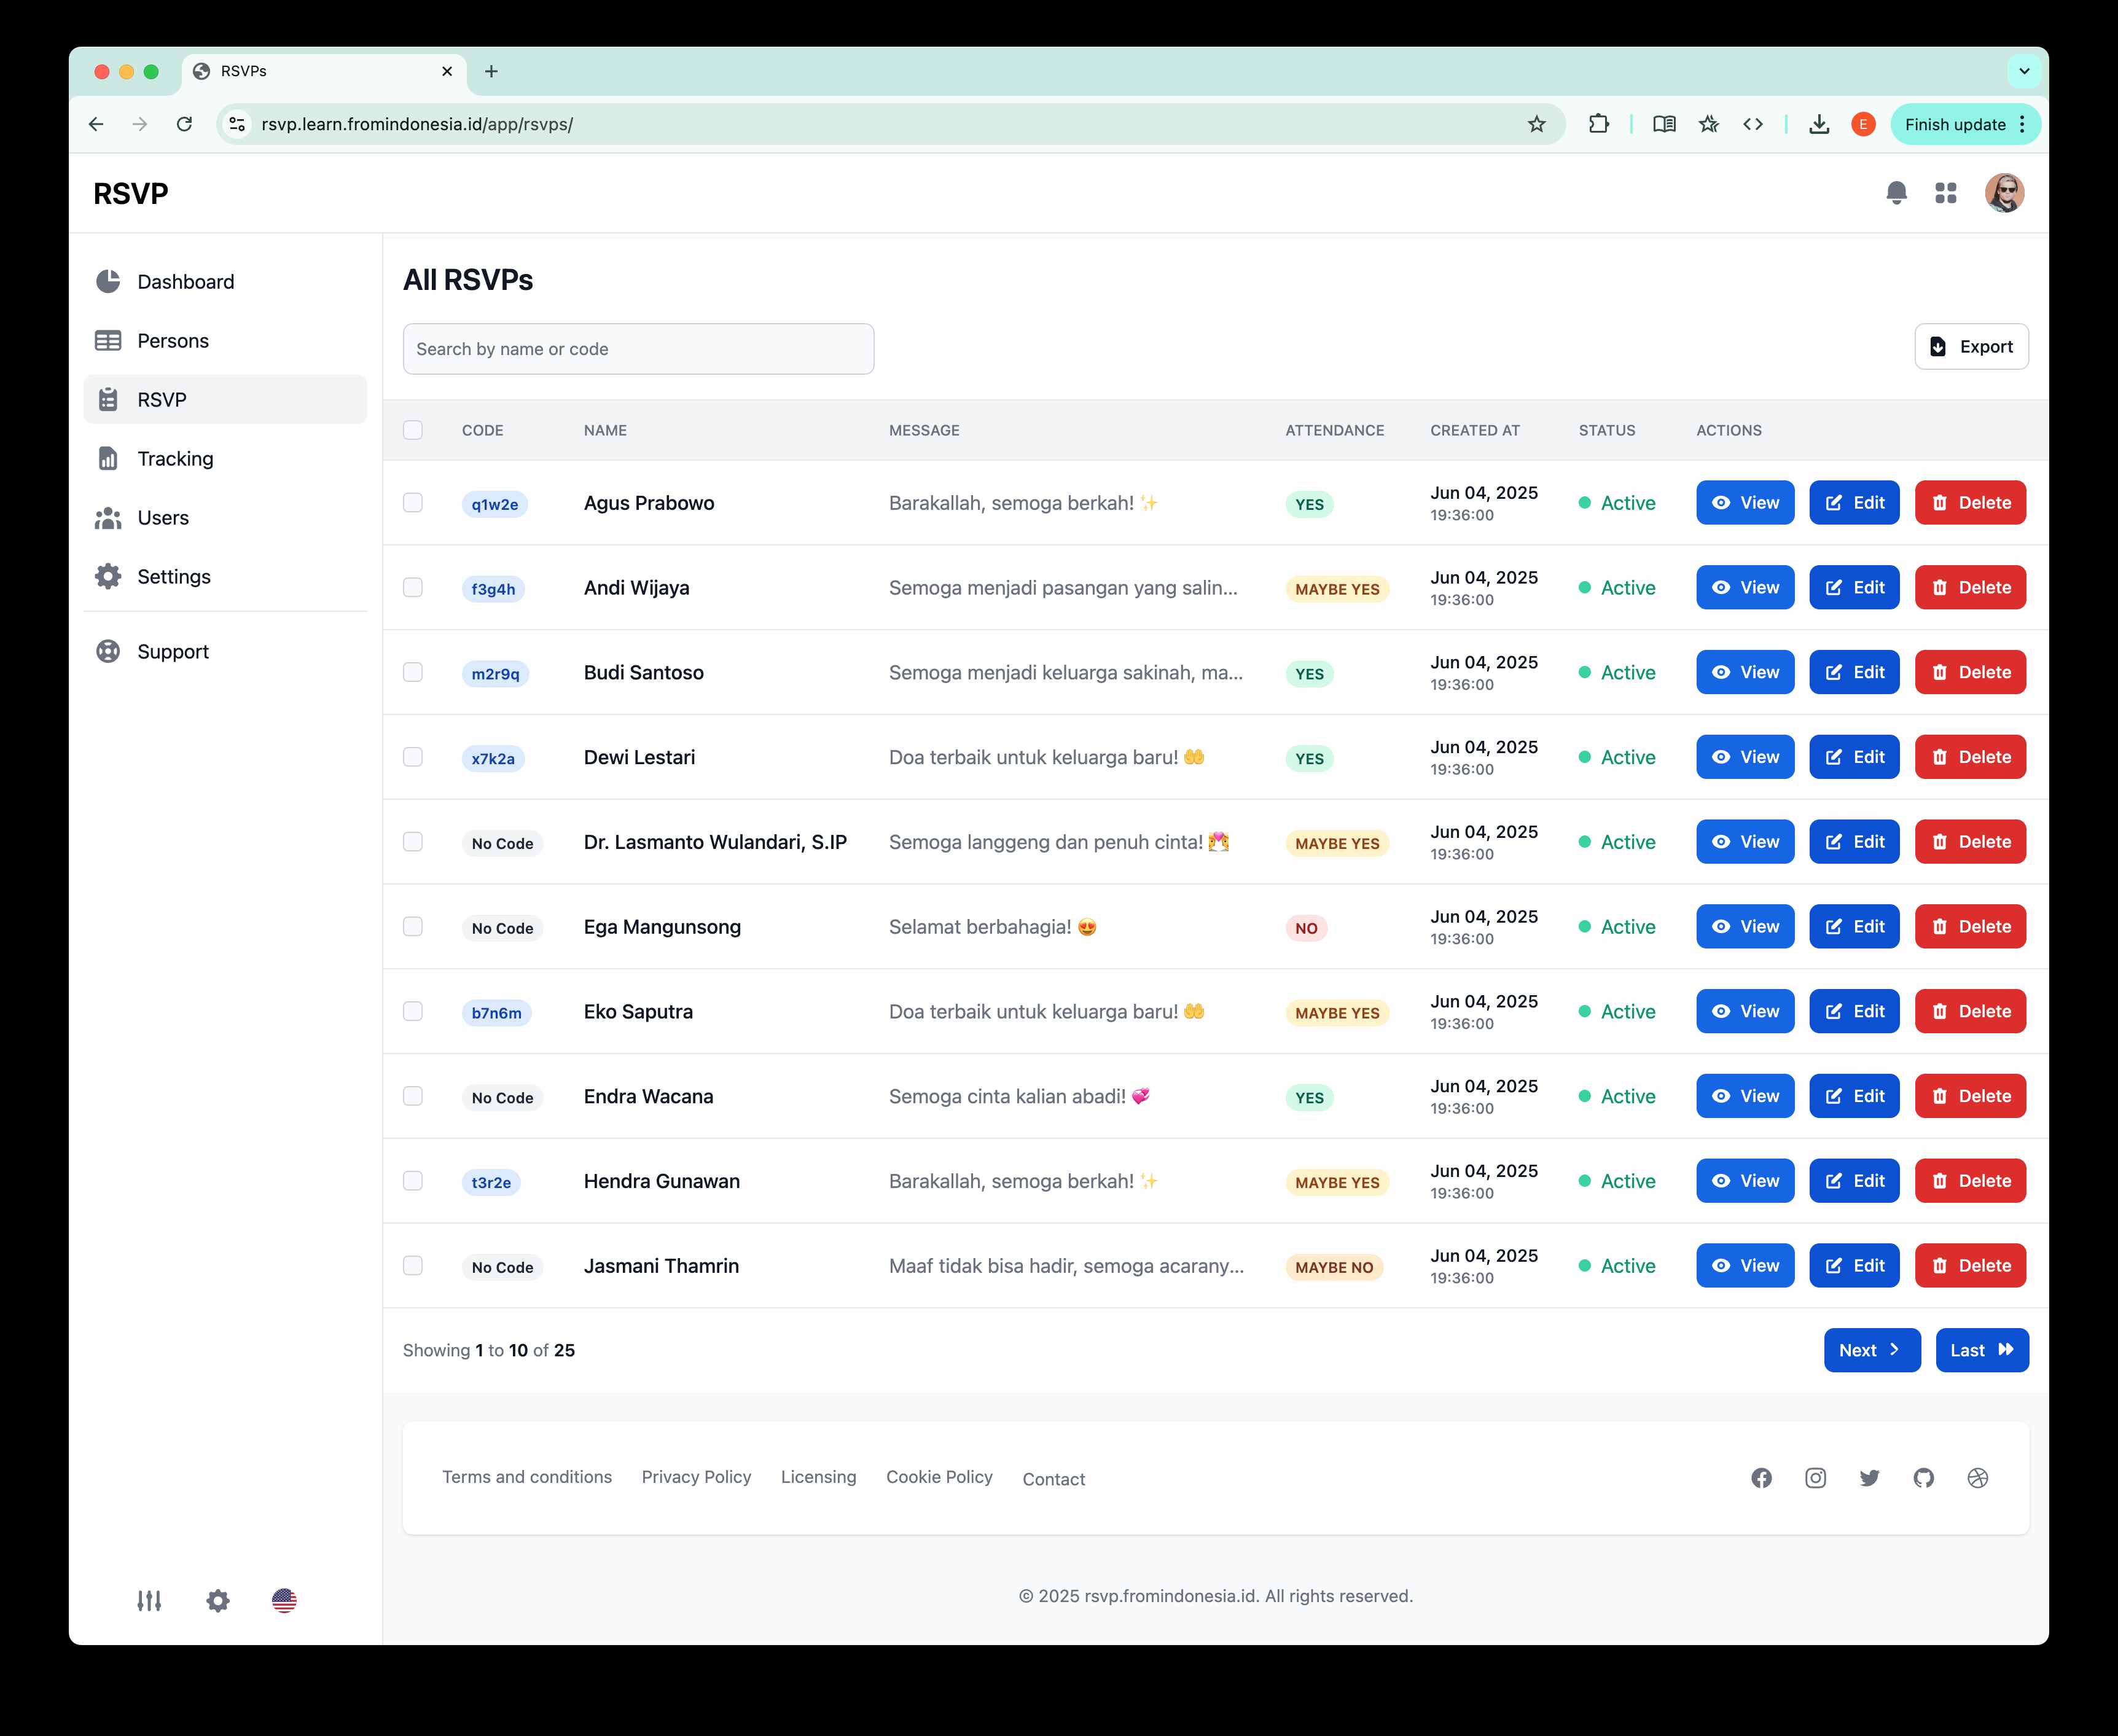2118x1736 pixels.
Task: Click the browser extensions puzzle icon
Action: click(1598, 124)
